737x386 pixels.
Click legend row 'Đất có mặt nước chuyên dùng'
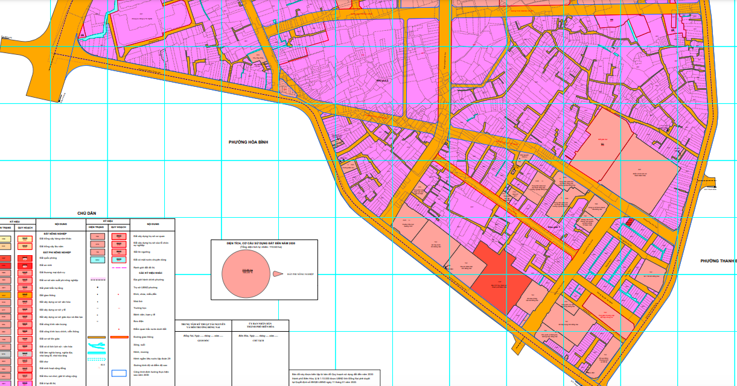[150, 259]
